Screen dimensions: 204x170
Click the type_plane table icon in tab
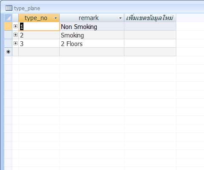click(9, 8)
